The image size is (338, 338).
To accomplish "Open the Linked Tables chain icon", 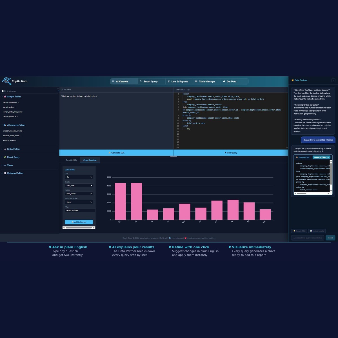I will (5, 149).
